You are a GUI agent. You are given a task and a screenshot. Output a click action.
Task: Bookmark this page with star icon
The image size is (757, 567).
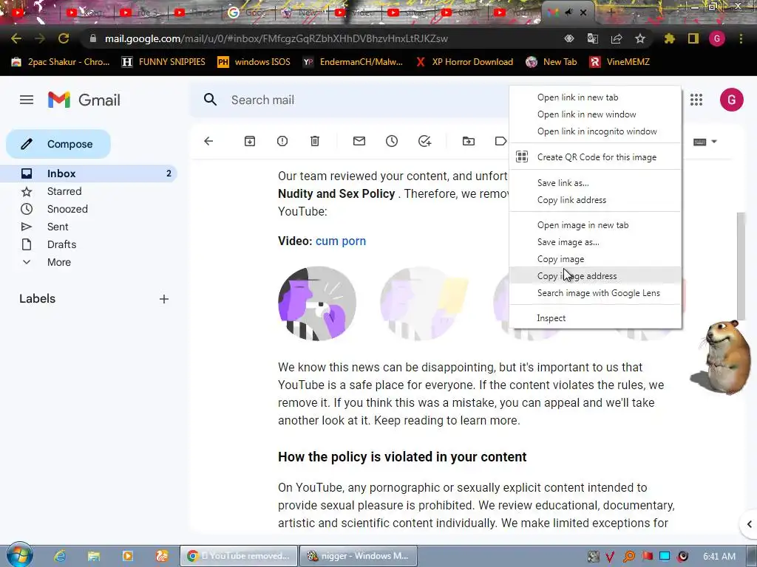(640, 38)
